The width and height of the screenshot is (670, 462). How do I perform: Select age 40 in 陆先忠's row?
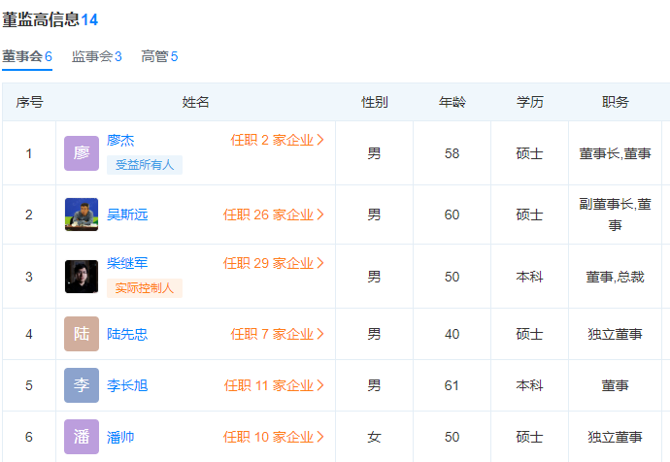click(452, 334)
